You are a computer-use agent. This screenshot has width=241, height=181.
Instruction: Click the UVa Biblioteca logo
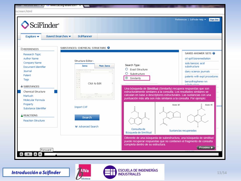tap(84, 172)
